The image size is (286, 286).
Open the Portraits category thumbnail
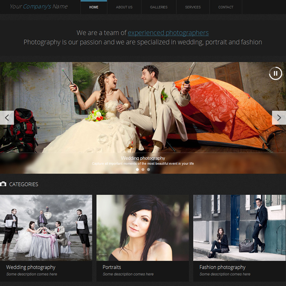pos(143,228)
